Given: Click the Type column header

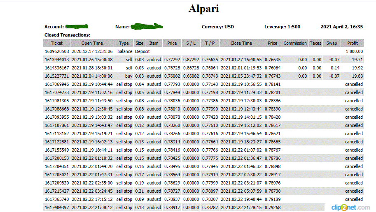Looking at the screenshot, I should (x=124, y=43).
